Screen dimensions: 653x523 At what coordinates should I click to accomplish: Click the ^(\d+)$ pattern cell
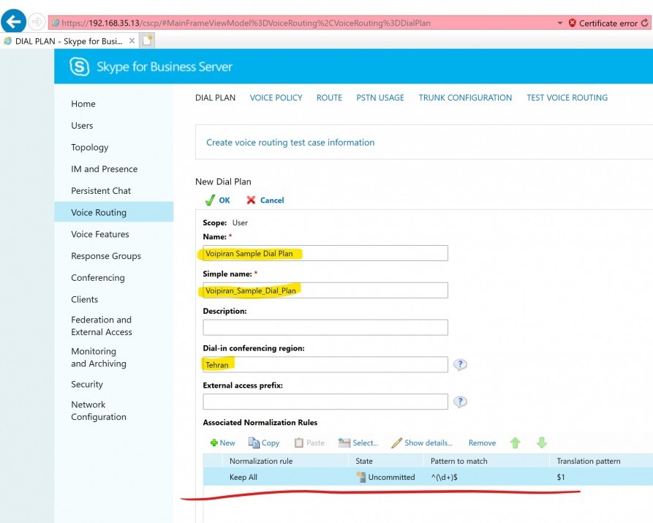(445, 477)
